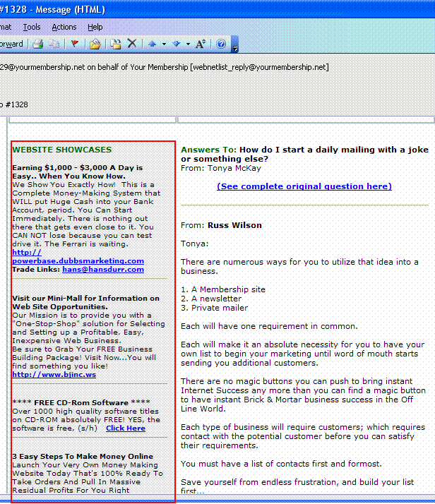Open the Move to Folder icon
This screenshot has width=435, height=504.
click(95, 44)
